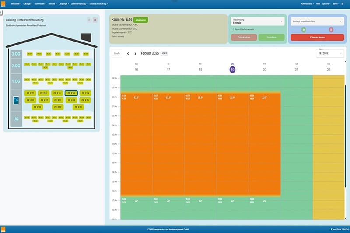This screenshot has width=350, height=233.
Task: Click the Heute button in calendar
Action: 117,53
